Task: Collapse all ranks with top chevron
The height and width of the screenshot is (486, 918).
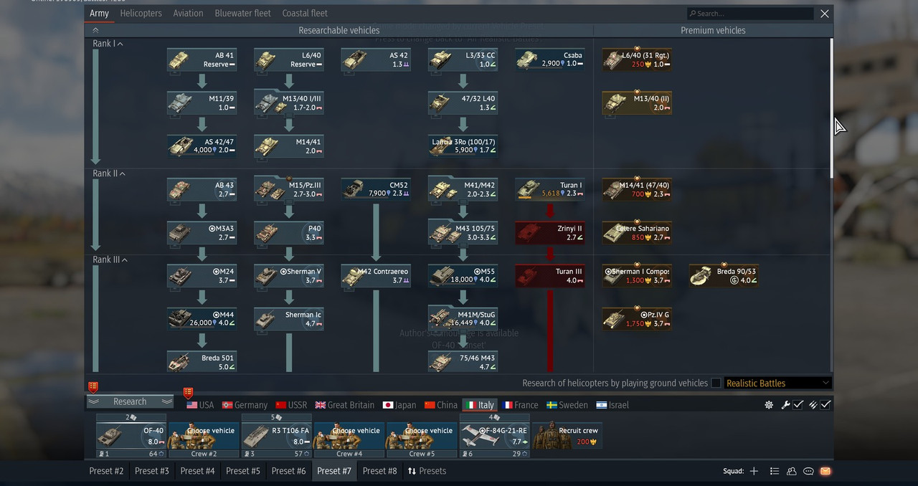Action: (x=95, y=30)
